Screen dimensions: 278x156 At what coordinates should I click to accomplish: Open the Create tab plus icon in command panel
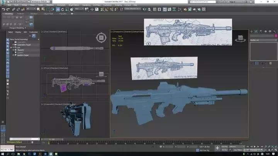coord(251,32)
